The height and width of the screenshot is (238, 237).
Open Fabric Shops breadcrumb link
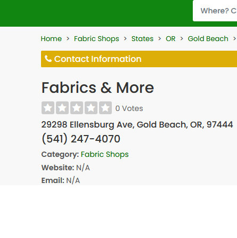click(x=96, y=38)
